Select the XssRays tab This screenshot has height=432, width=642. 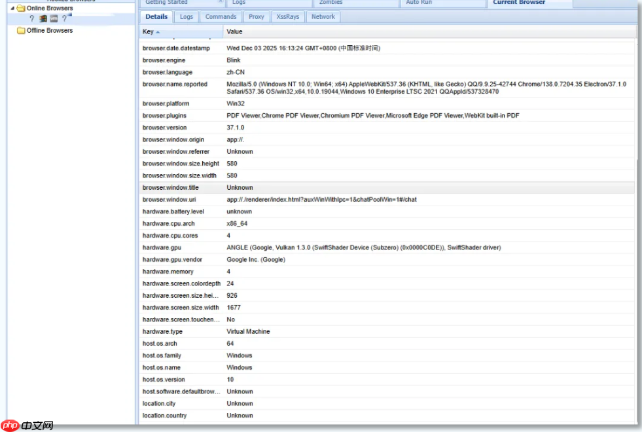pos(288,17)
